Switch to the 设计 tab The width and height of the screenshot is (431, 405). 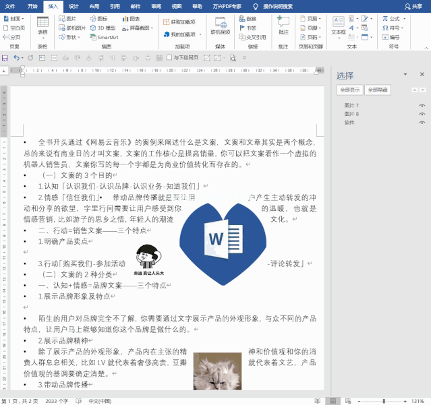[74, 5]
